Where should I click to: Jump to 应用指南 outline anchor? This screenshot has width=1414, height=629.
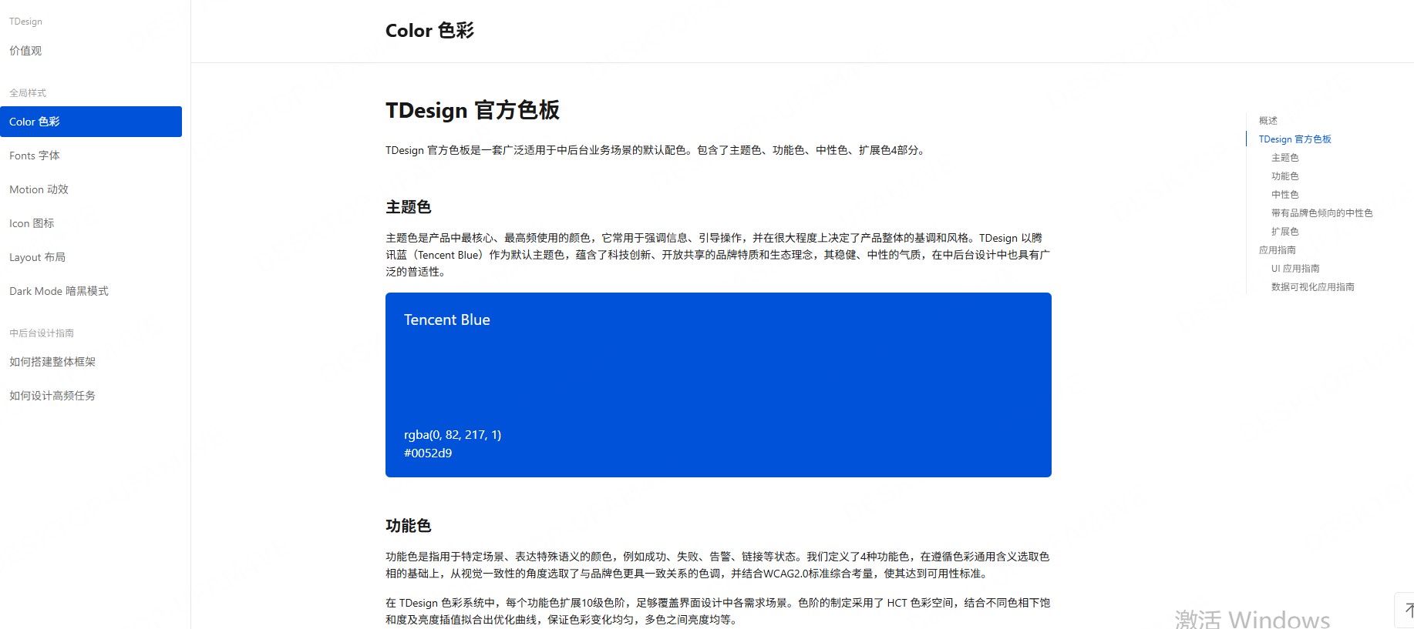pos(1277,250)
